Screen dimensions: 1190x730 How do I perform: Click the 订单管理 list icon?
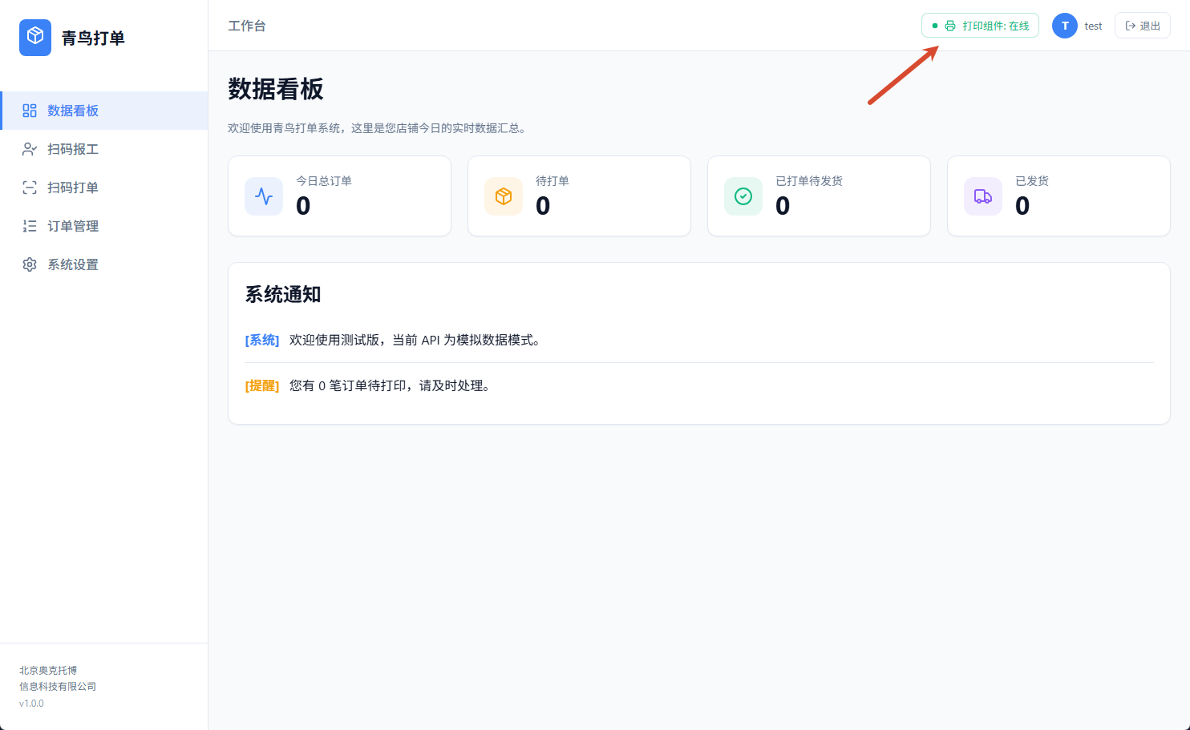[x=30, y=226]
